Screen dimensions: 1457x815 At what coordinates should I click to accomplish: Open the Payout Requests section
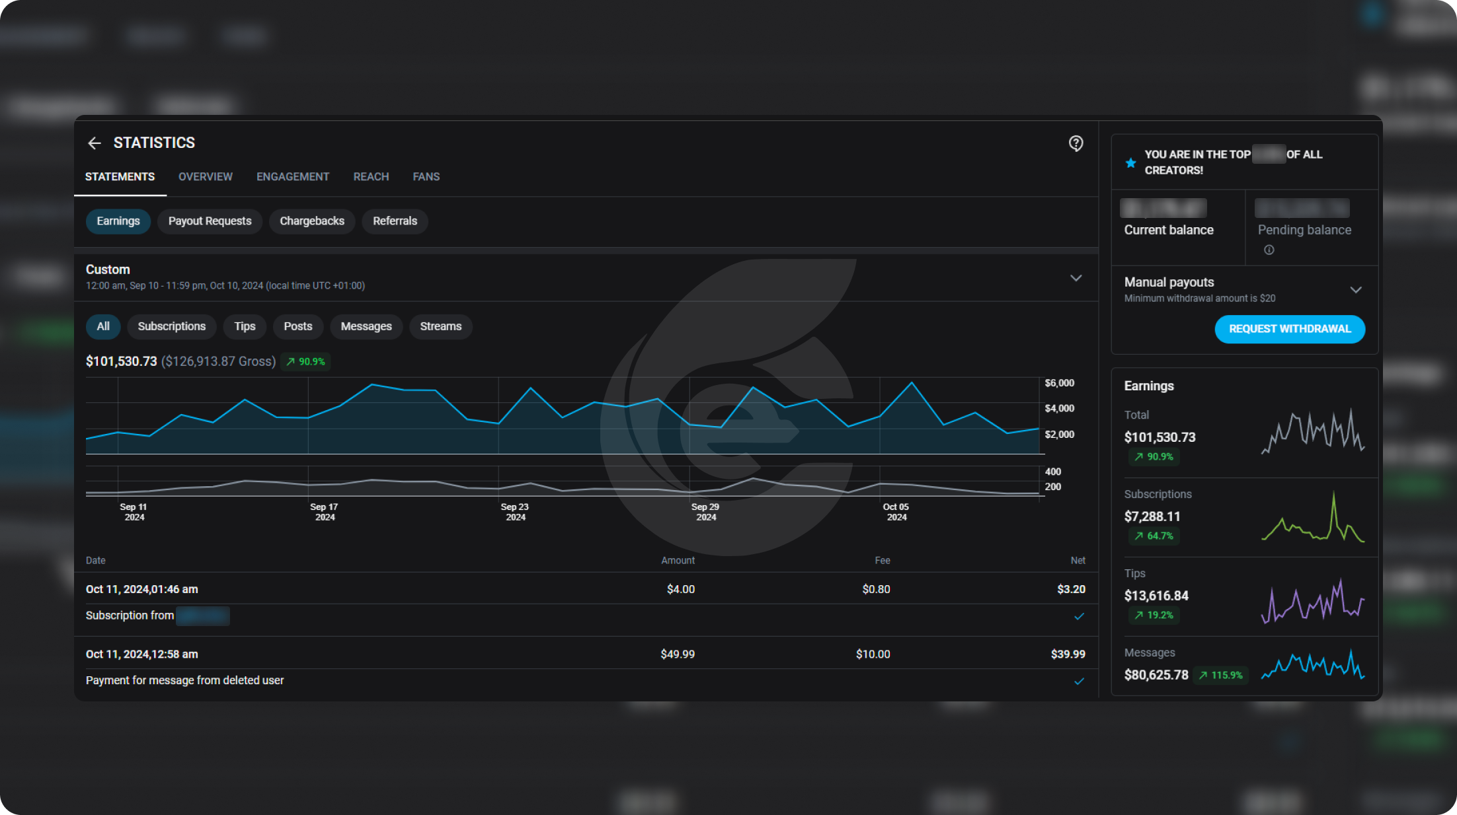click(210, 221)
